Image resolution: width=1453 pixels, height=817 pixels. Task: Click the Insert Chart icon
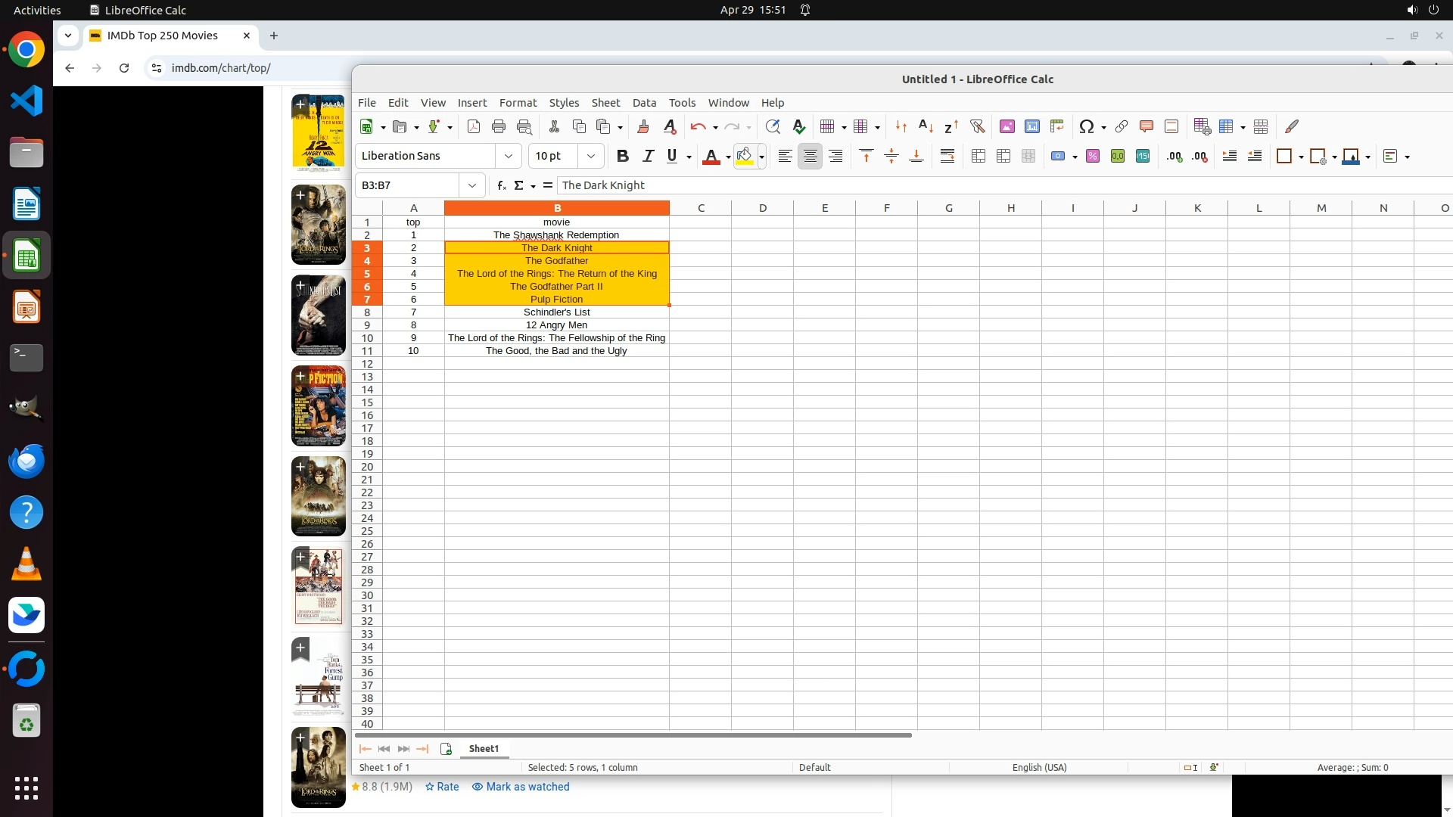1031,126
